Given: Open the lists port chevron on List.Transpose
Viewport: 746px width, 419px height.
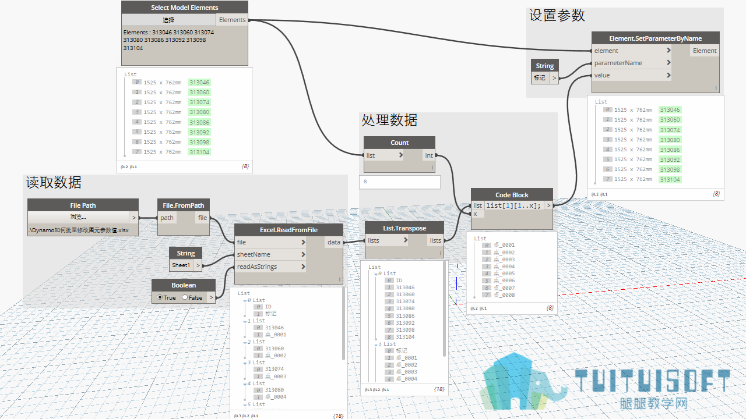Looking at the screenshot, I should pos(401,240).
